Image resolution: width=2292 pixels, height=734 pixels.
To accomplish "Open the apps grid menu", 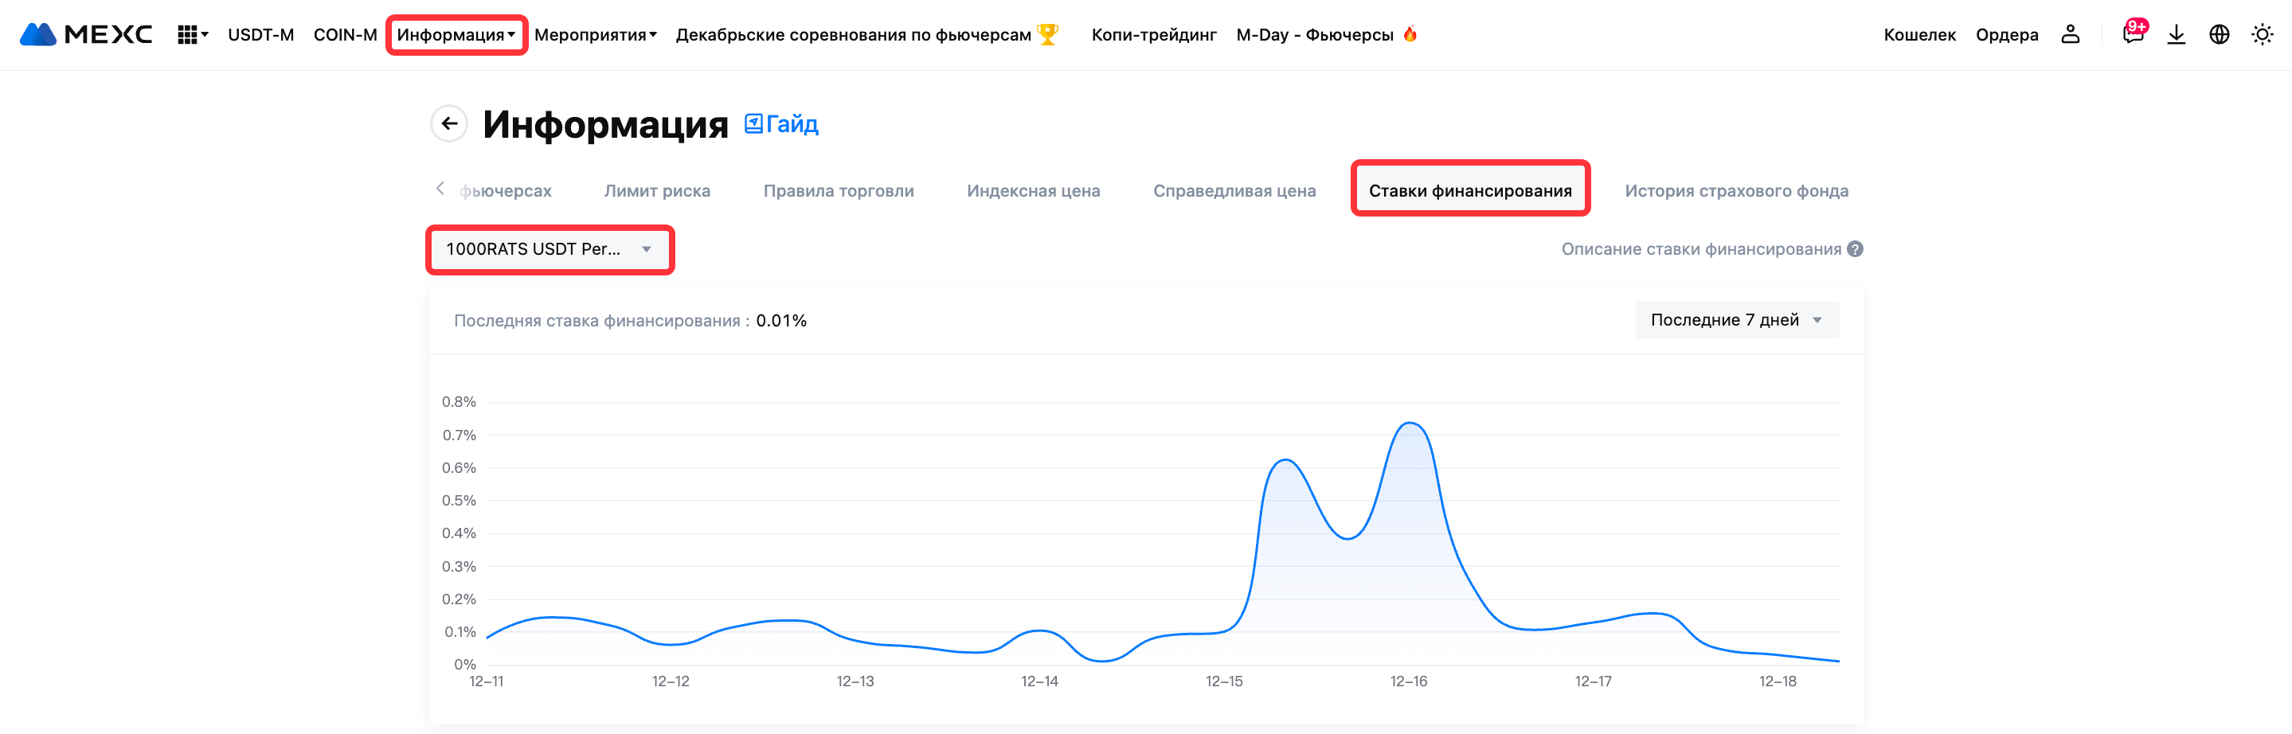I will click(x=190, y=35).
